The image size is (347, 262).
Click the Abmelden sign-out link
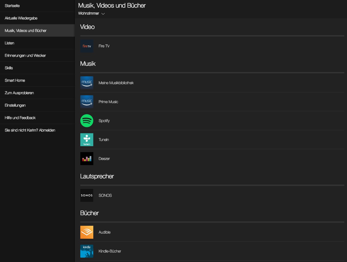pos(47,130)
